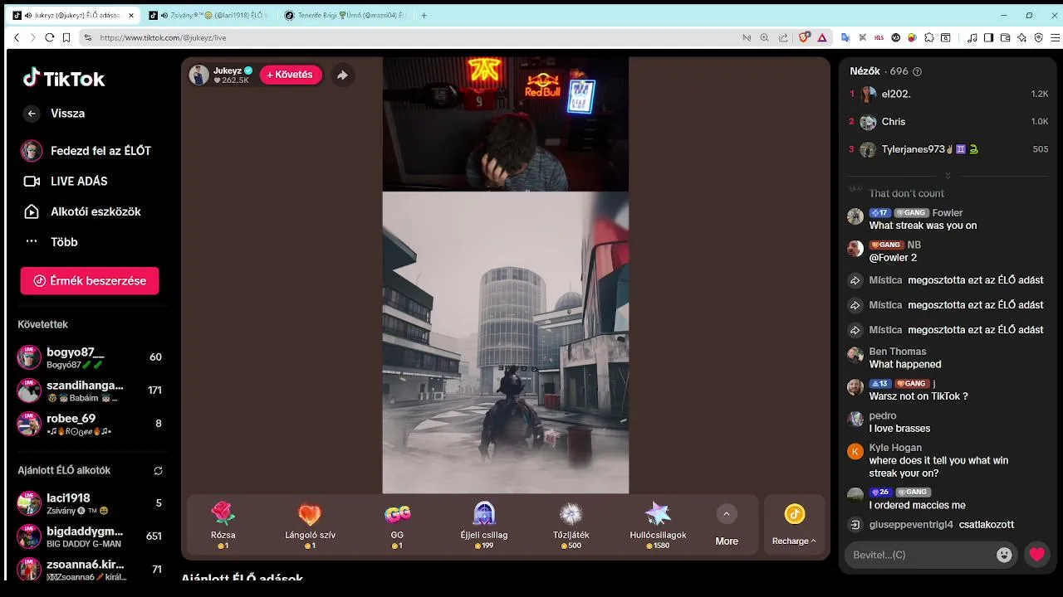The image size is (1063, 597).
Task: Share the live stream
Action: [x=342, y=75]
